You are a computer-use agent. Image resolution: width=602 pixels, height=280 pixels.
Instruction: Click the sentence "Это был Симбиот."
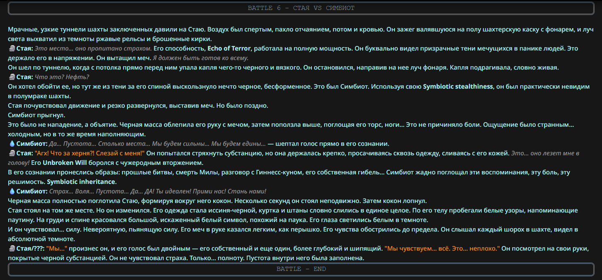point(341,87)
